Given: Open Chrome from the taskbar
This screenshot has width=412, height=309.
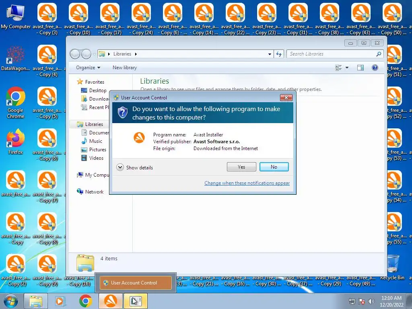Looking at the screenshot, I should tap(85, 301).
